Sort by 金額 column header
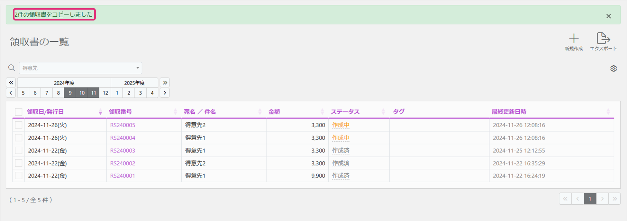The image size is (628, 221). (x=274, y=112)
